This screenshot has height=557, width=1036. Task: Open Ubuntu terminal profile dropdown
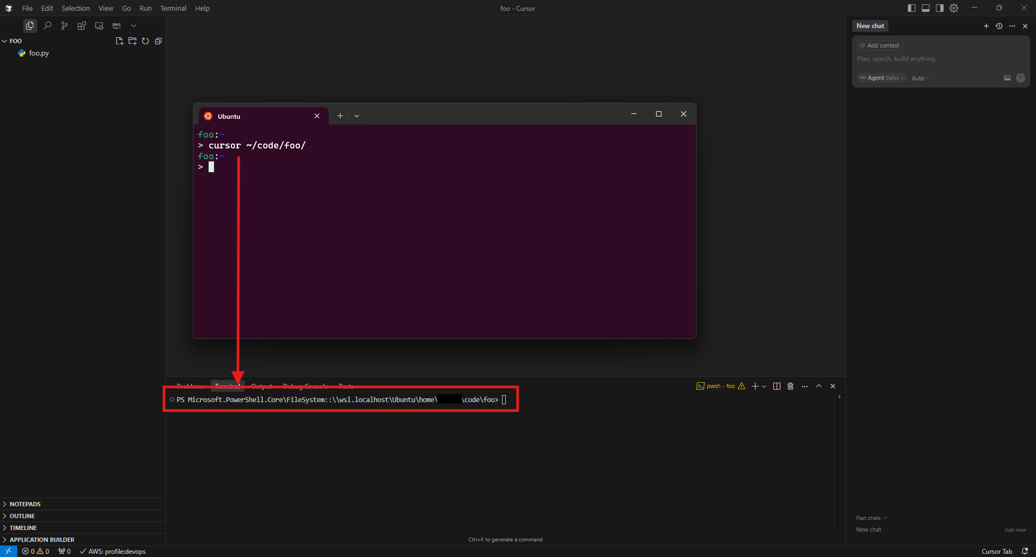357,116
